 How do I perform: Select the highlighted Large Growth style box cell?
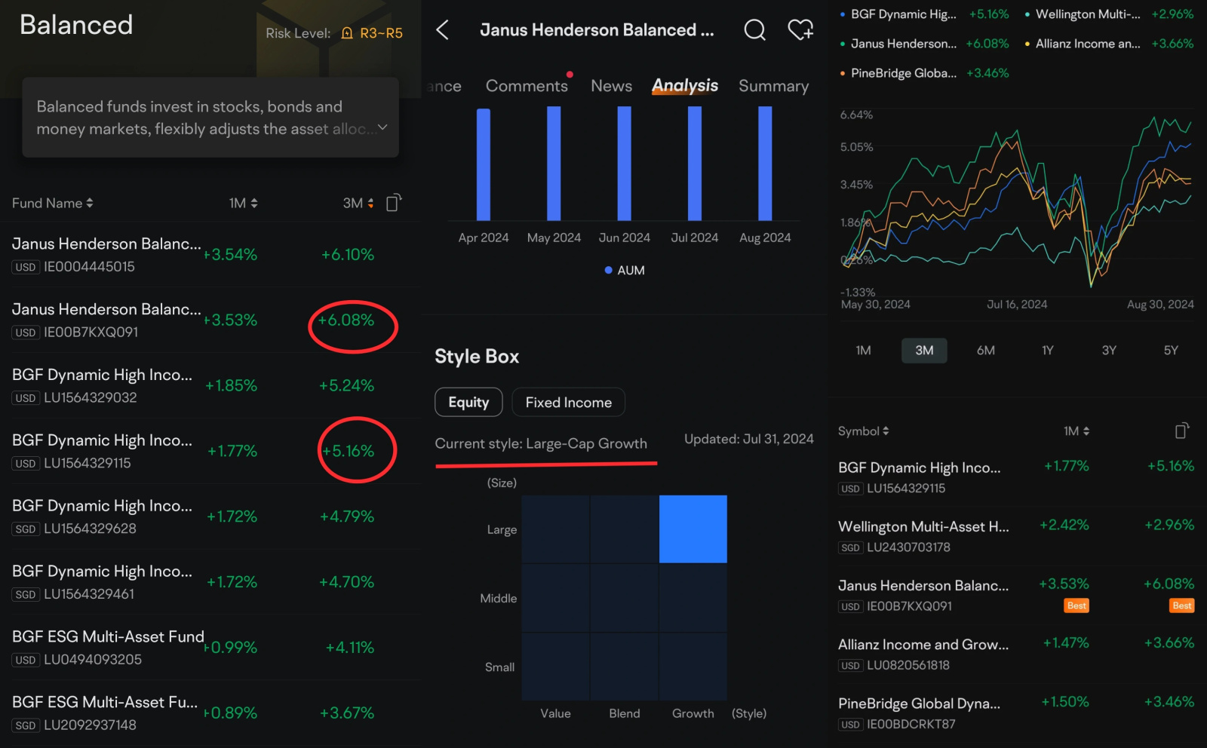point(693,529)
